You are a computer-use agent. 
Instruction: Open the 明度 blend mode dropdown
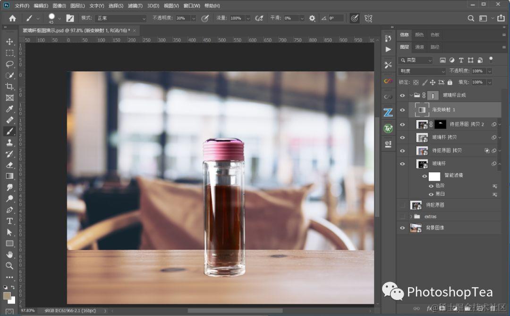pyautogui.click(x=422, y=71)
